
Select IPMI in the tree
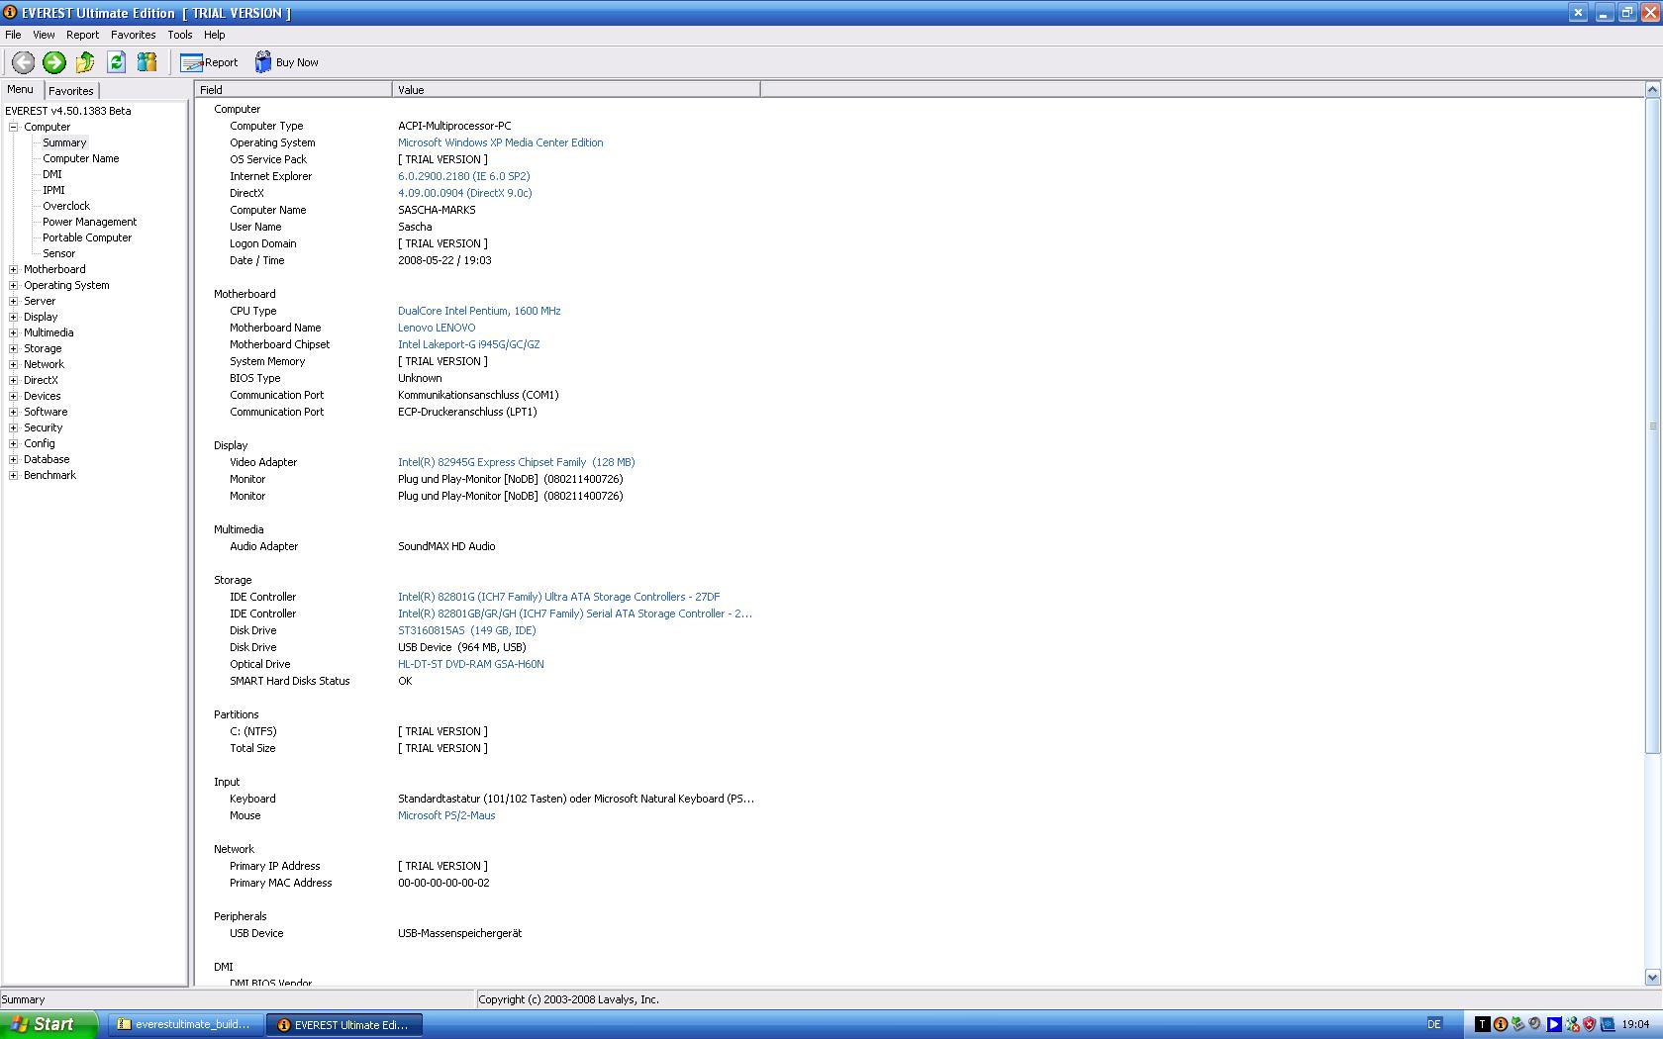click(x=53, y=190)
